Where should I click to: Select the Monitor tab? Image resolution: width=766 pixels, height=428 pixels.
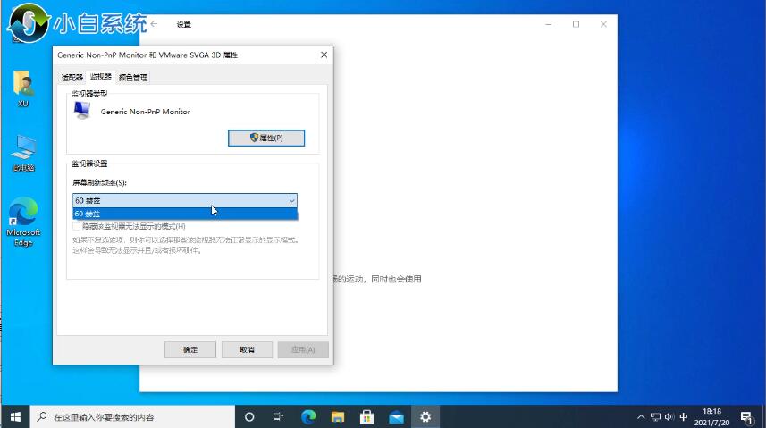[x=101, y=76]
